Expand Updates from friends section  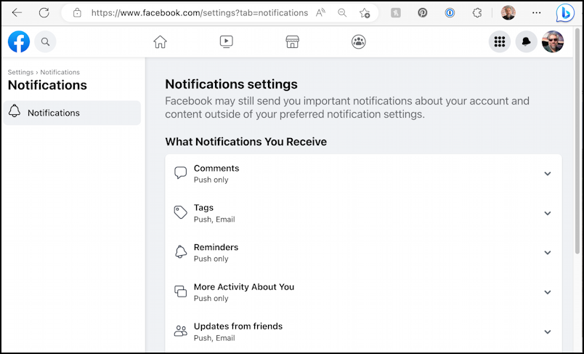(363, 331)
